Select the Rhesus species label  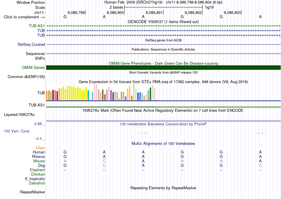pos(38,156)
